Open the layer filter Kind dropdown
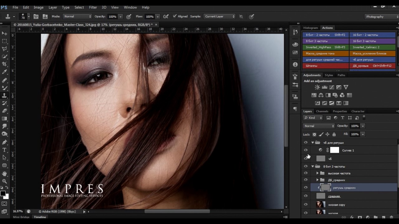Image resolution: width=399 pixels, height=224 pixels. (313, 118)
